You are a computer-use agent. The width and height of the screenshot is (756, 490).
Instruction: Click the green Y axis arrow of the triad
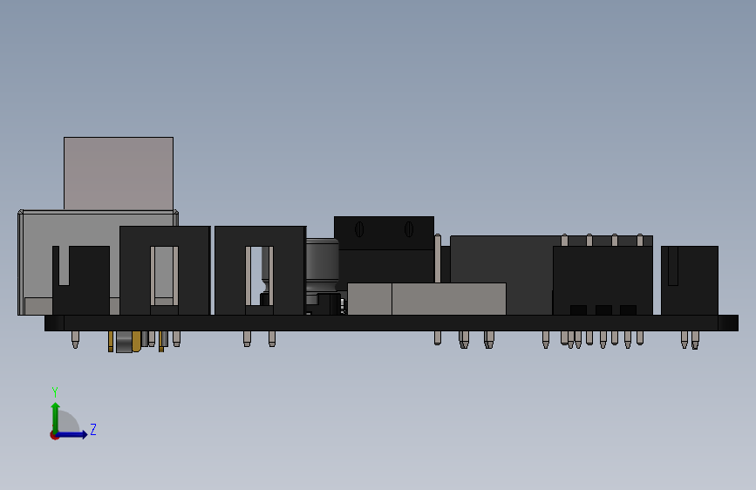coord(56,417)
